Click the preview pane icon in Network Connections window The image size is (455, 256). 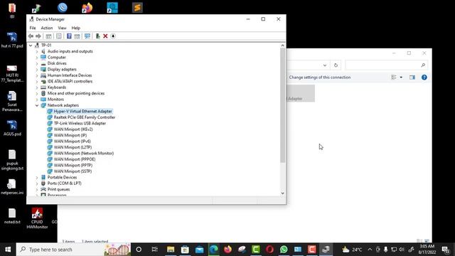412,78
